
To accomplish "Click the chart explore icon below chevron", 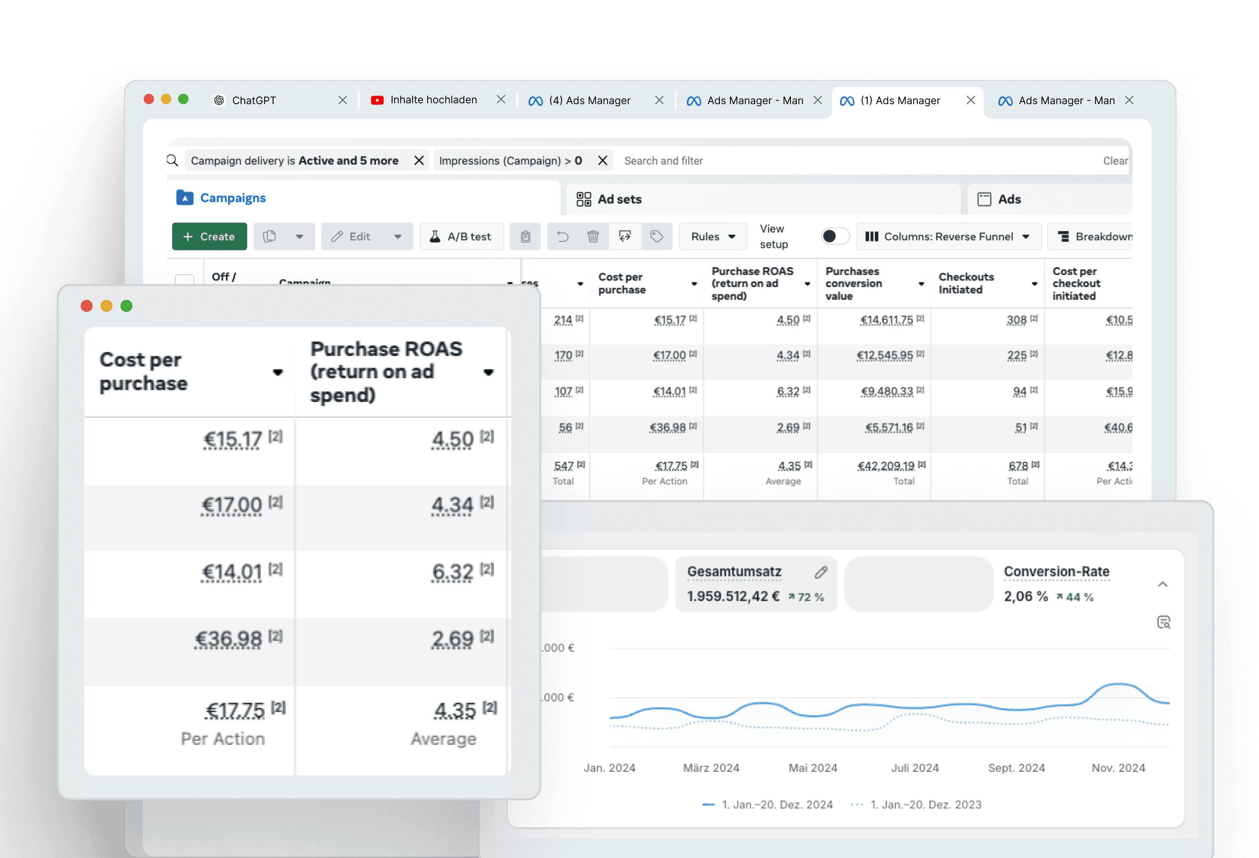I will [x=1163, y=622].
